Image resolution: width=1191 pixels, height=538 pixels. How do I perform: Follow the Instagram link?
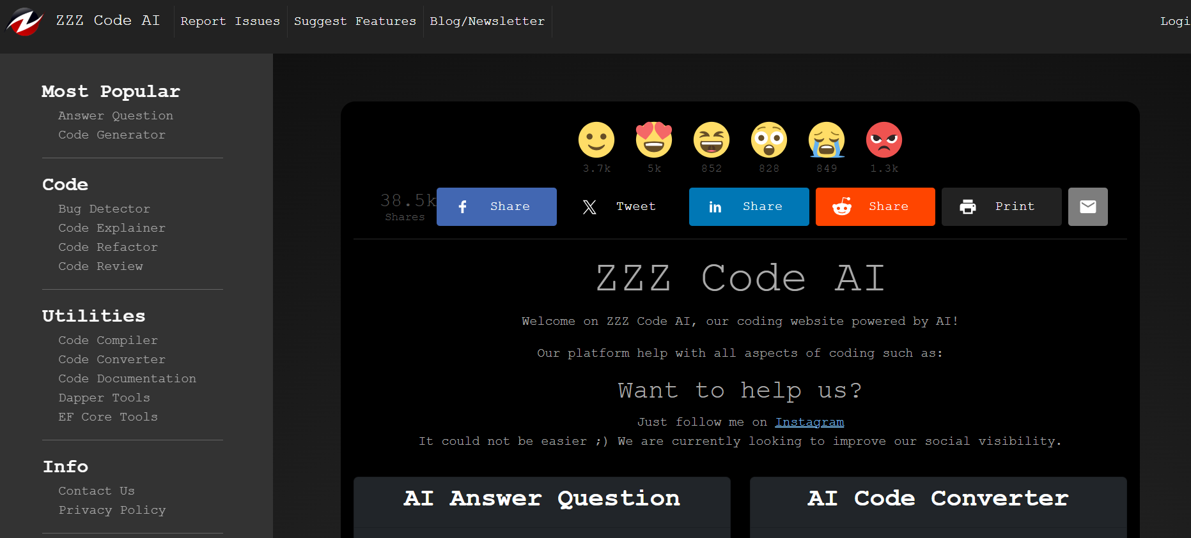coord(809,422)
